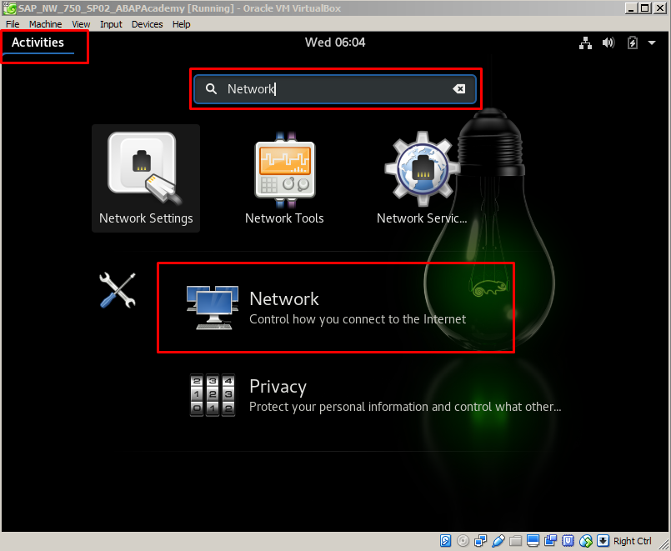Click the Network Tools label
The height and width of the screenshot is (551, 671).
click(284, 218)
